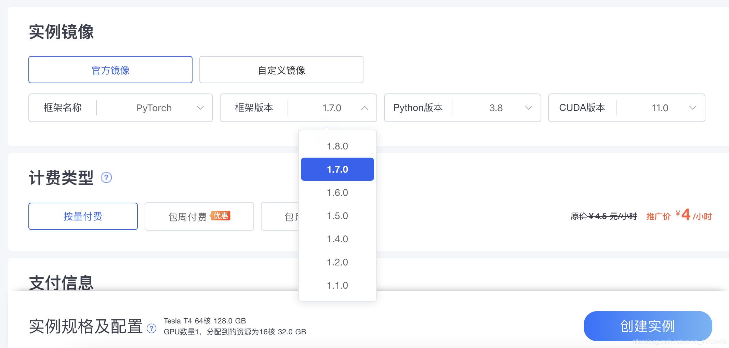Choose the highlighted 1.7.0 option
This screenshot has width=729, height=348.
click(337, 169)
